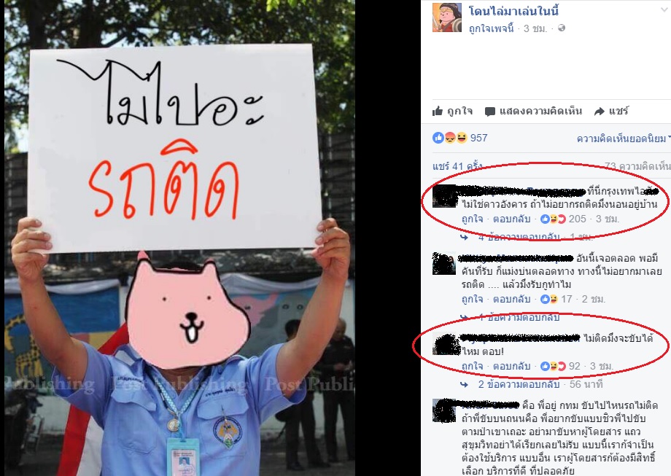Image resolution: width=671 pixels, height=476 pixels.
Task: Click ตอบกลับ on the first comment
Action: pyautogui.click(x=511, y=219)
